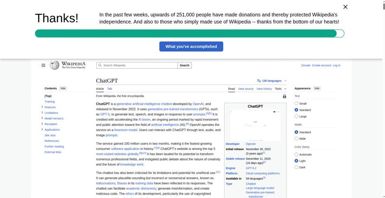The height and width of the screenshot is (198, 385).
Task: Choose the Dark color mode
Action: [x=296, y=167]
